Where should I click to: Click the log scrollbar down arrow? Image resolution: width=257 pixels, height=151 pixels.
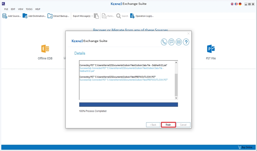point(176,98)
